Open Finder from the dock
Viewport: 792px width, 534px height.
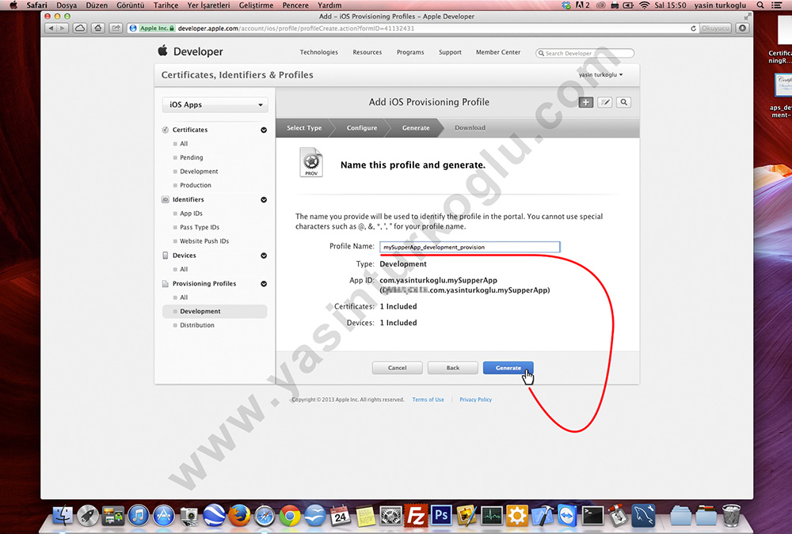point(63,516)
